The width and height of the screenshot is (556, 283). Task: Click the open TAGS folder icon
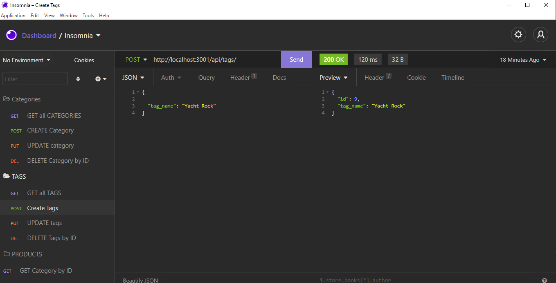click(x=7, y=176)
